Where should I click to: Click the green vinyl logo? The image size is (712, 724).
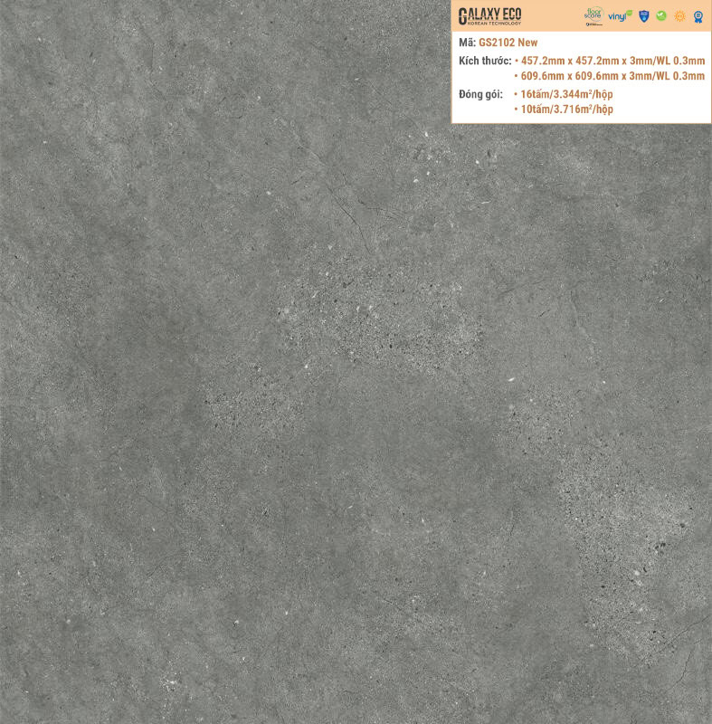click(x=620, y=15)
